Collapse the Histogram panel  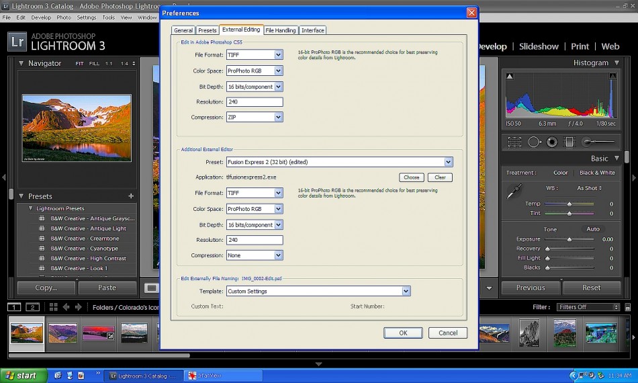click(617, 62)
